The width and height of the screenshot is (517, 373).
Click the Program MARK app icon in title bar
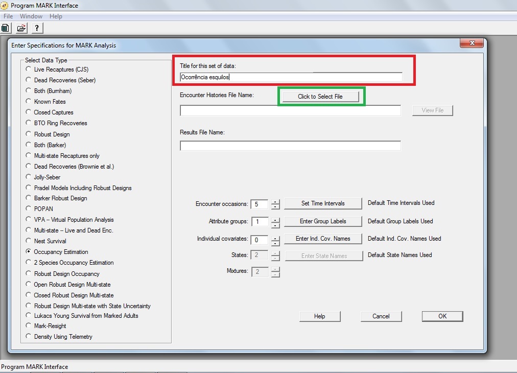point(4,5)
